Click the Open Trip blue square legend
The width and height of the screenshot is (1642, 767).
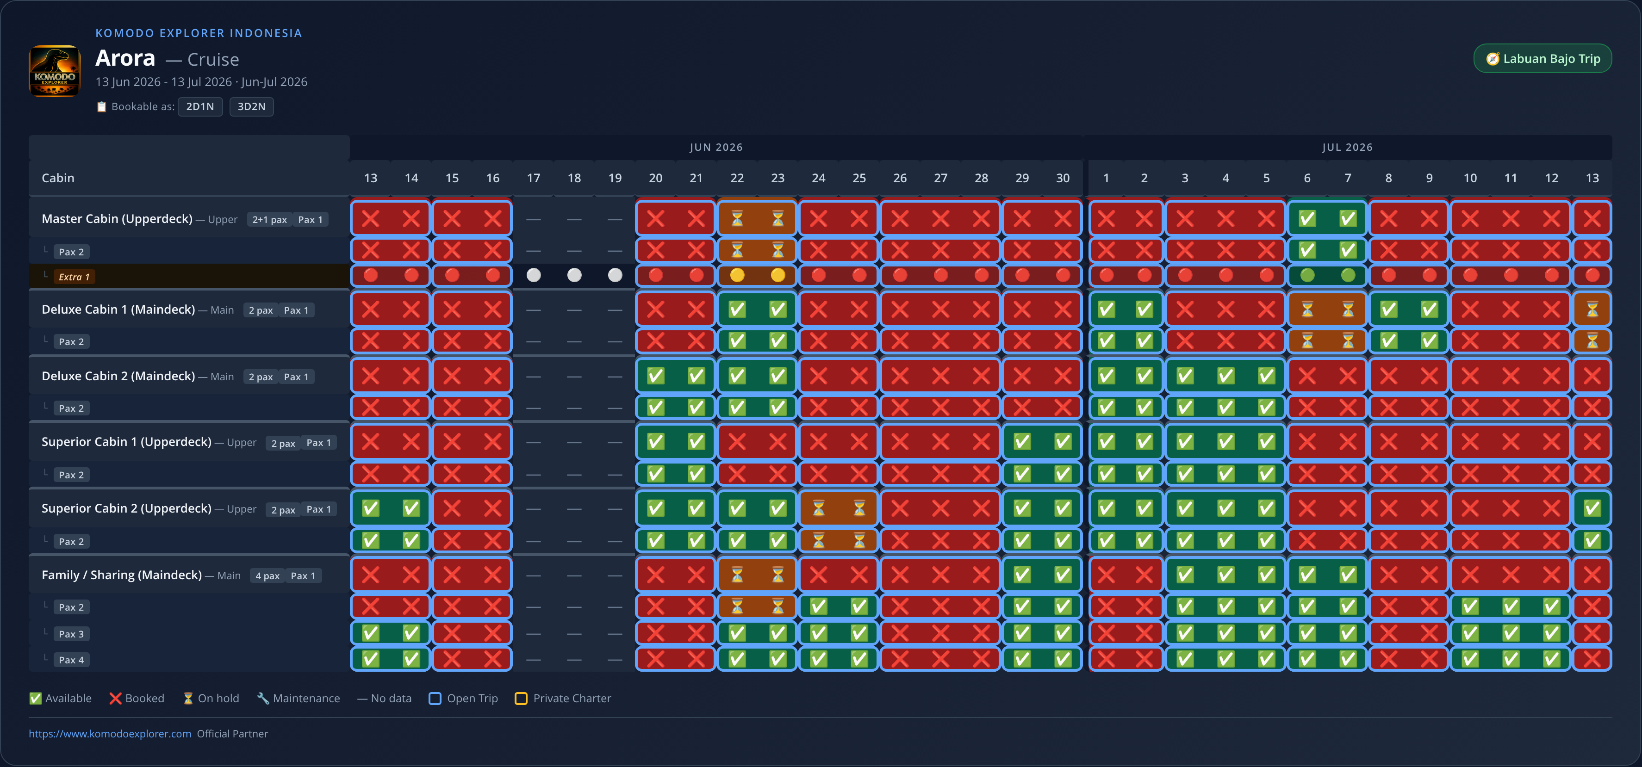pyautogui.click(x=435, y=698)
